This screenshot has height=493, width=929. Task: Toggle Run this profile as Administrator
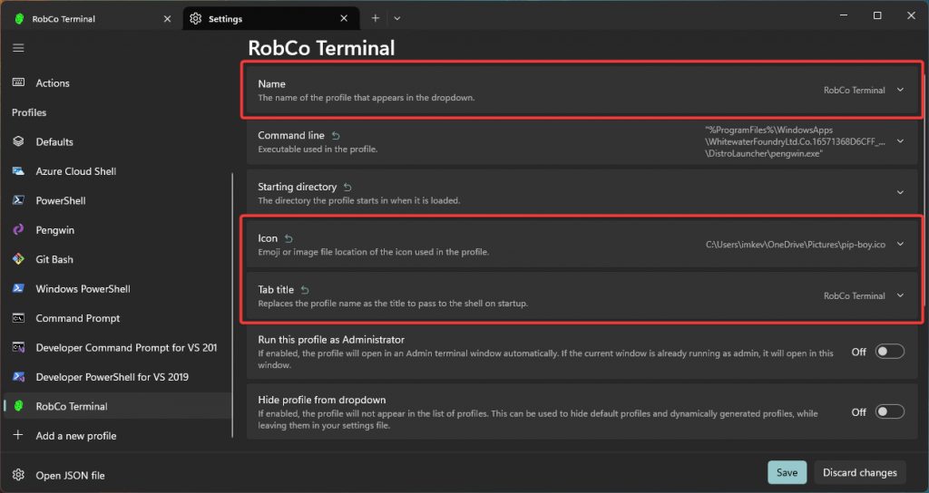point(889,352)
